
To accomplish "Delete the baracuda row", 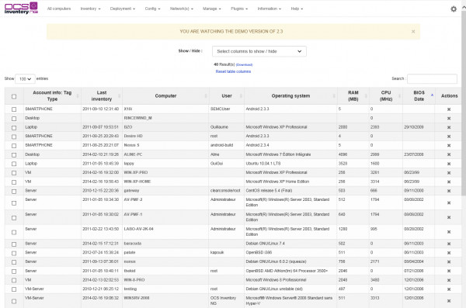I will tap(449, 244).
